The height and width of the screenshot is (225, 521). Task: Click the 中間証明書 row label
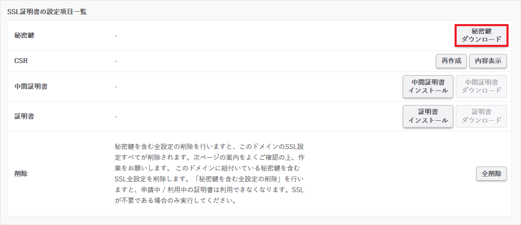tap(31, 87)
